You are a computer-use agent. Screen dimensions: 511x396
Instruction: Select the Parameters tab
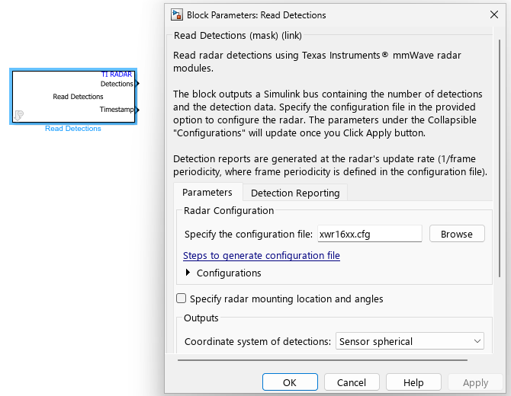[207, 192]
